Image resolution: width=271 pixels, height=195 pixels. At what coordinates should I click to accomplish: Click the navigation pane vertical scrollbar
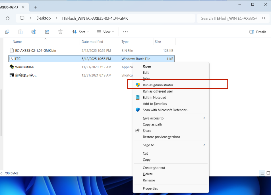tap(1, 113)
